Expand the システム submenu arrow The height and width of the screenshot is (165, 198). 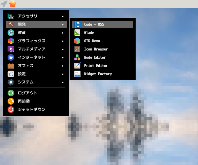pyautogui.click(x=62, y=82)
